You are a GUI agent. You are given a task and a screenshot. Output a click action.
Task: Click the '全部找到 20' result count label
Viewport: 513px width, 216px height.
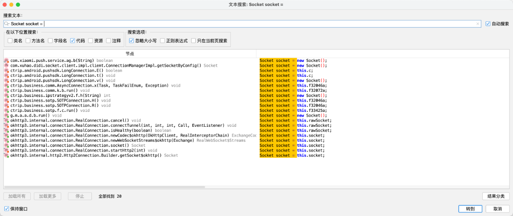coord(110,196)
